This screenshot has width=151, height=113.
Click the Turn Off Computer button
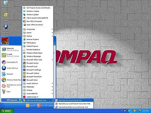point(45,106)
